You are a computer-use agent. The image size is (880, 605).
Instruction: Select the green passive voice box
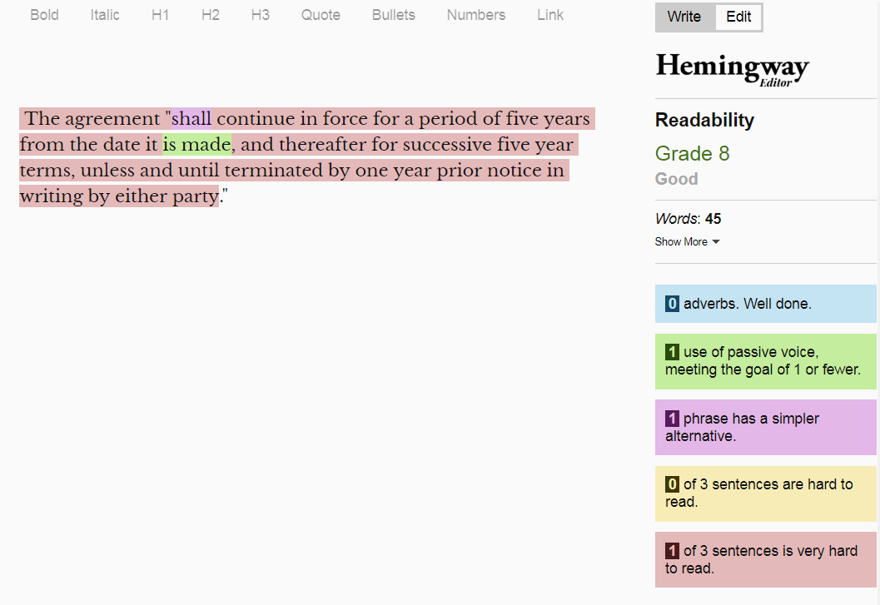tap(765, 361)
